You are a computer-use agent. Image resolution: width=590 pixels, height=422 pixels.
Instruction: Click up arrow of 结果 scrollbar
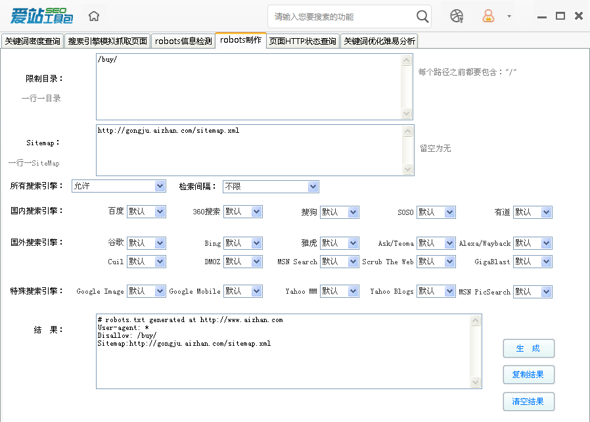tap(475, 320)
